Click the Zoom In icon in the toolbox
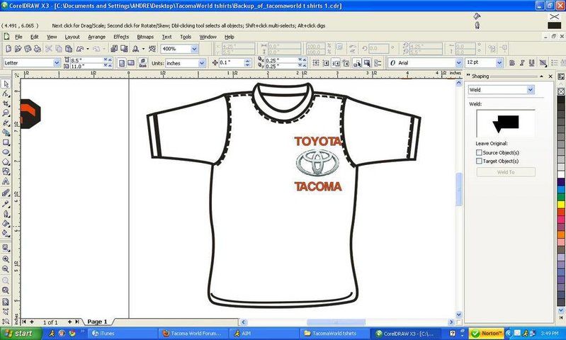The height and width of the screenshot is (340, 566). 6,259
